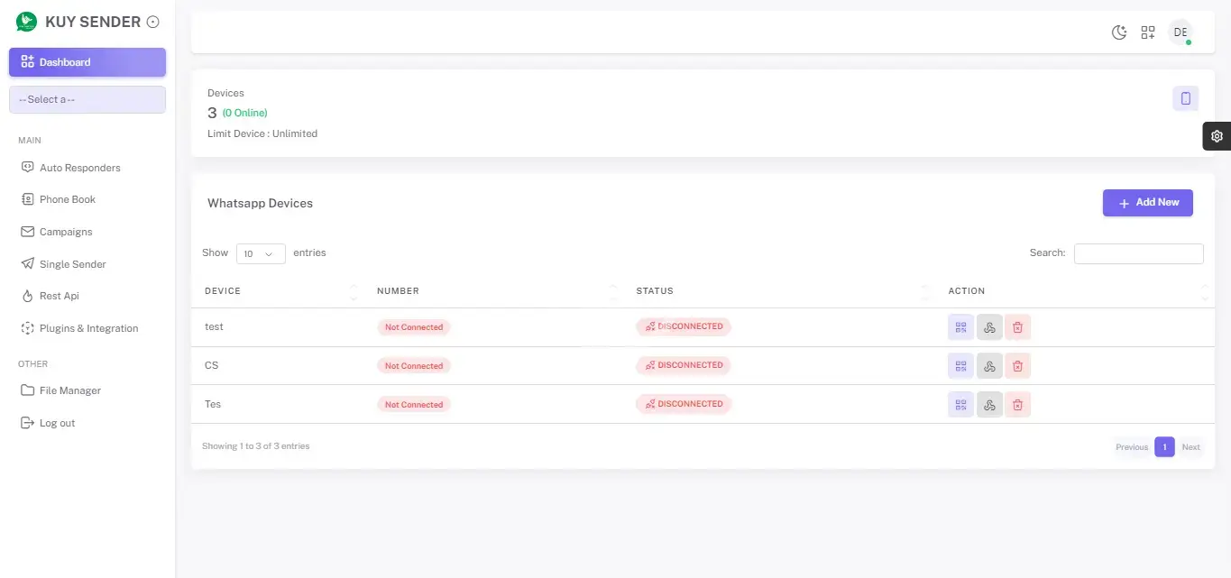Toggle dark mode with moon icon

1118,32
